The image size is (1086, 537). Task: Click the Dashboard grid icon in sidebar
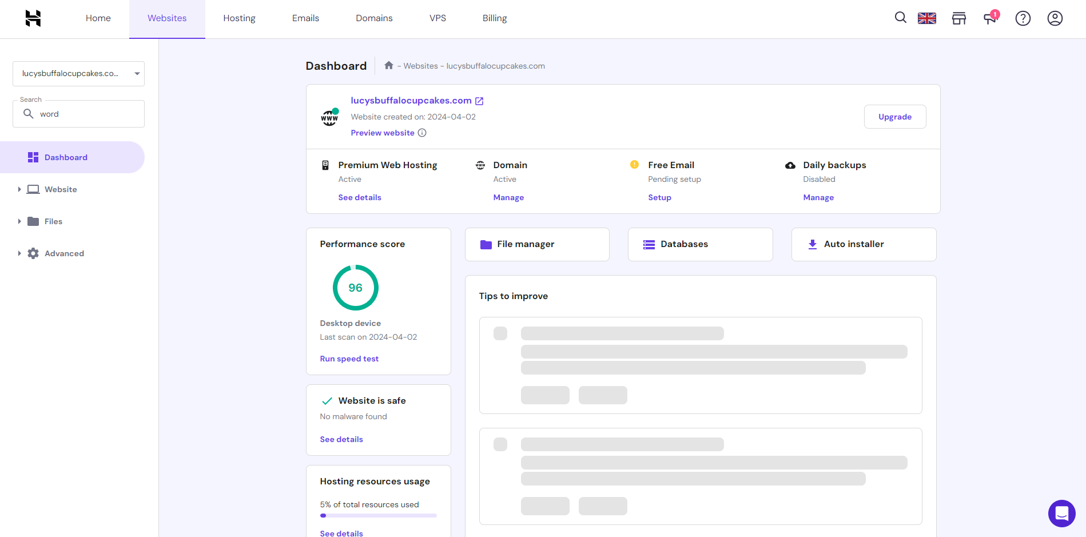tap(33, 157)
